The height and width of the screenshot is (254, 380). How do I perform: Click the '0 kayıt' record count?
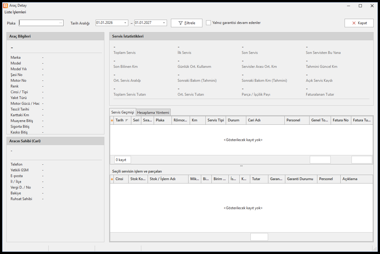point(123,160)
